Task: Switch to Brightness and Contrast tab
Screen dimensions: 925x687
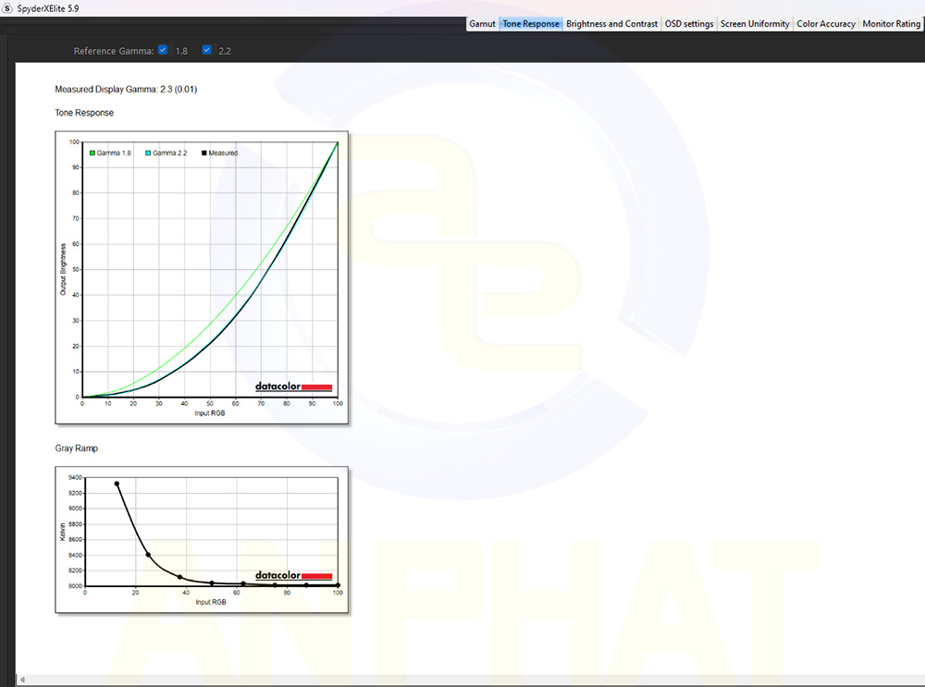Action: [611, 24]
